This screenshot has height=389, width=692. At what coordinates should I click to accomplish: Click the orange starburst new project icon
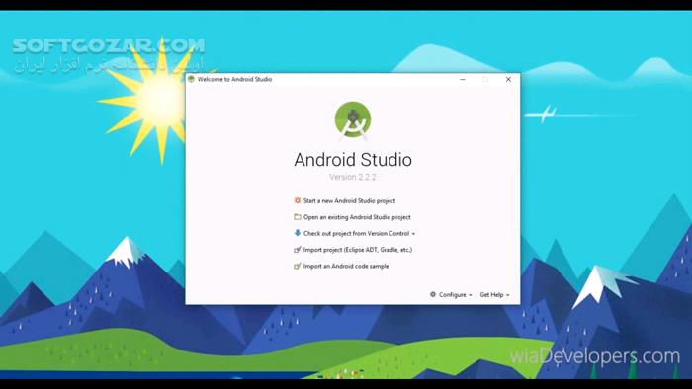[298, 200]
